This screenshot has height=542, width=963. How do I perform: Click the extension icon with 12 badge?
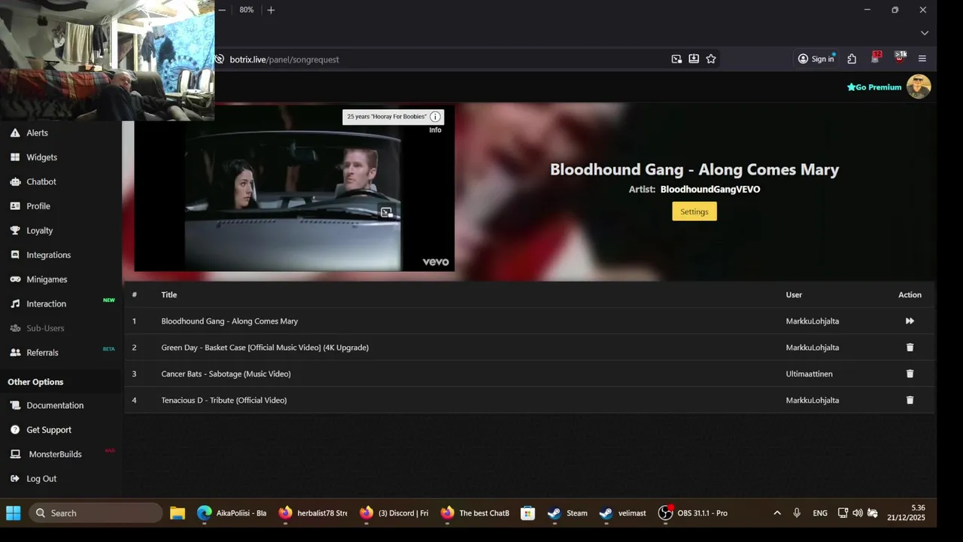[x=876, y=58]
